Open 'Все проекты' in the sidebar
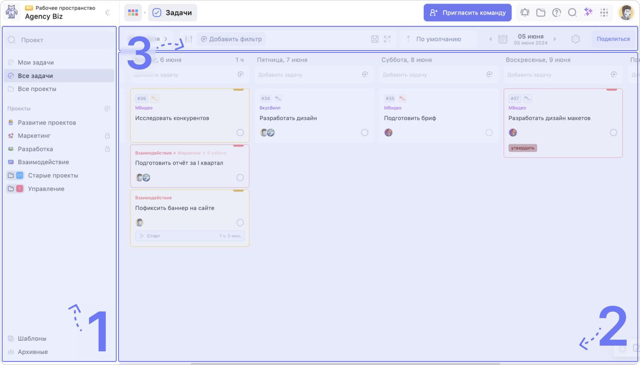Screen dimensions: 640x365 tap(37, 89)
